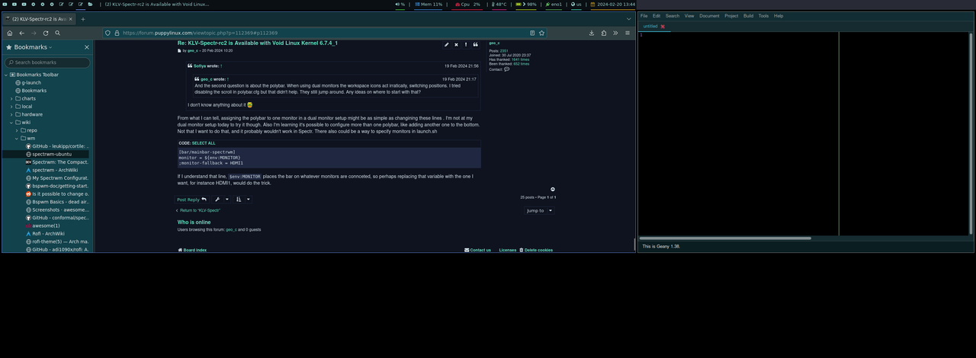Open a new Firefox tab
Image resolution: width=976 pixels, height=358 pixels.
click(x=82, y=18)
